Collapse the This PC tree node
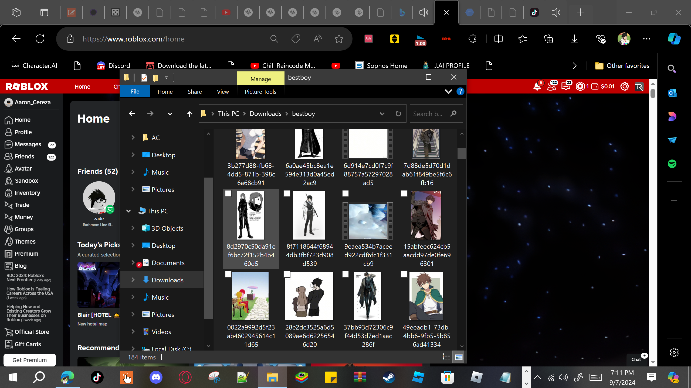The image size is (691, 388). (x=129, y=211)
